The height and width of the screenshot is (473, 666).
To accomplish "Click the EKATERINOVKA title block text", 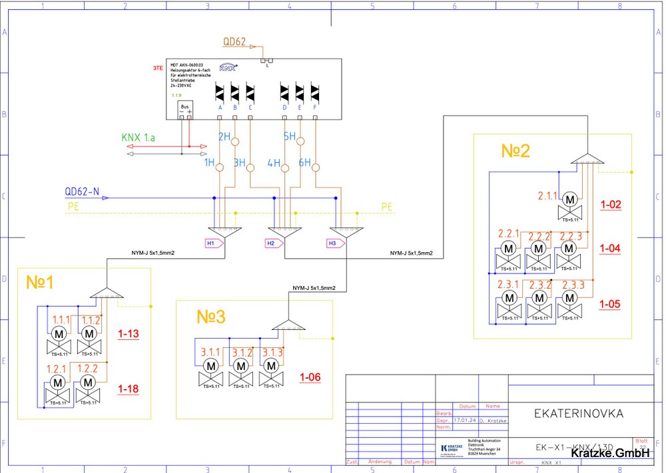I will click(x=579, y=413).
